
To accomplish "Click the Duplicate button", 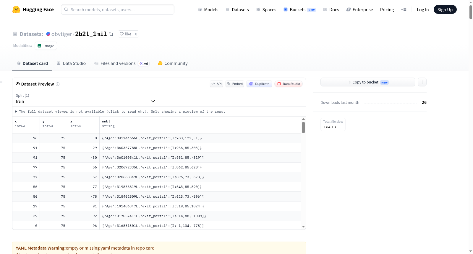I will (x=259, y=84).
